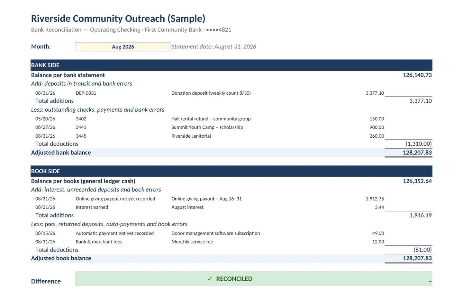Select the 3,377.10 deposit amount in DEP-0831 row
The width and height of the screenshot is (463, 300).
point(375,93)
